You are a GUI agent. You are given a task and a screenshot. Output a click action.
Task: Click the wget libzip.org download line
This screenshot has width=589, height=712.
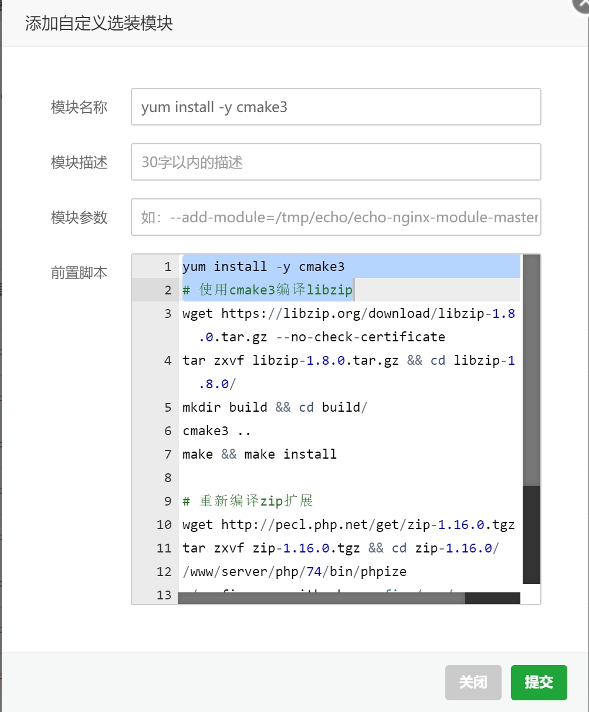(x=348, y=314)
